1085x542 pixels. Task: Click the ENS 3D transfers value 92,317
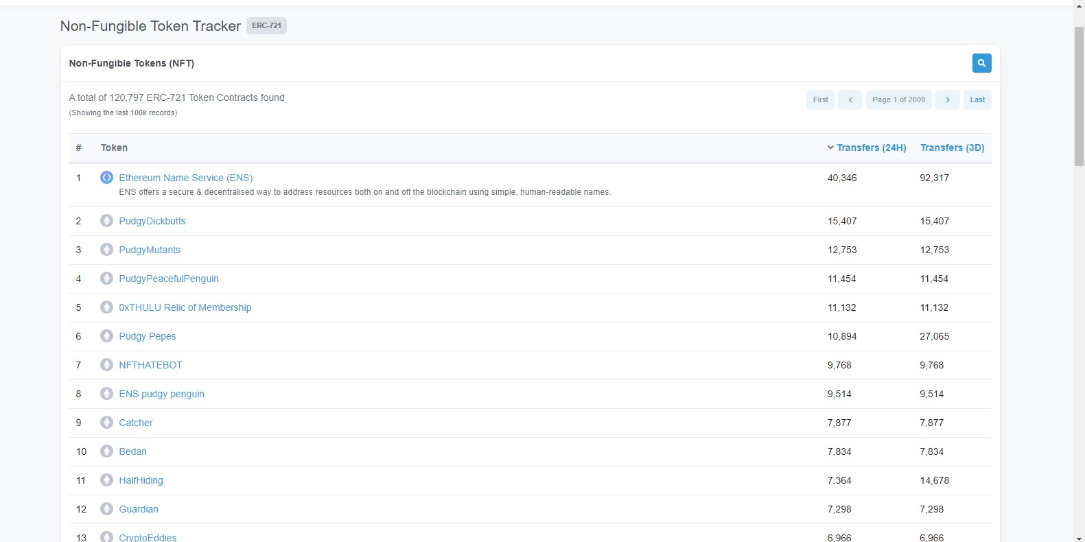(935, 178)
